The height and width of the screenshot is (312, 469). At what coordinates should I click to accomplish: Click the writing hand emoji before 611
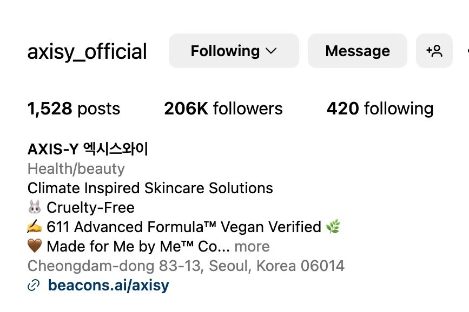pyautogui.click(x=35, y=227)
